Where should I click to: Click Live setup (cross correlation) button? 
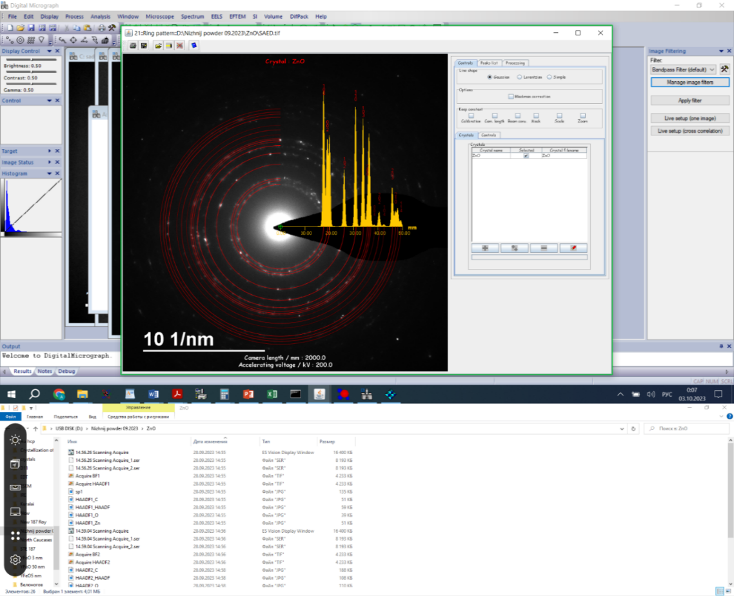coord(690,131)
